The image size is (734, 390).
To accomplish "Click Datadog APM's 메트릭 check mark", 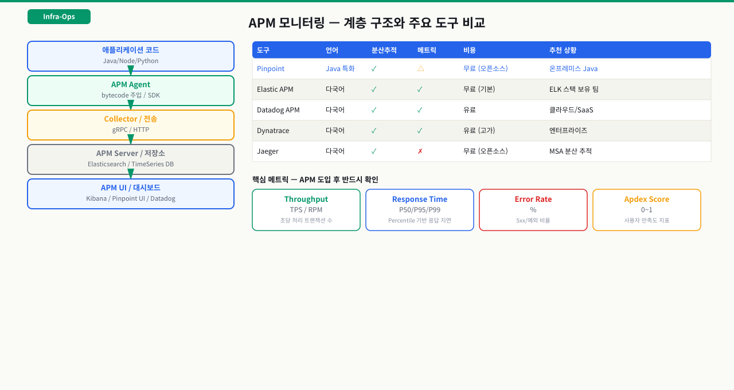I will [420, 110].
